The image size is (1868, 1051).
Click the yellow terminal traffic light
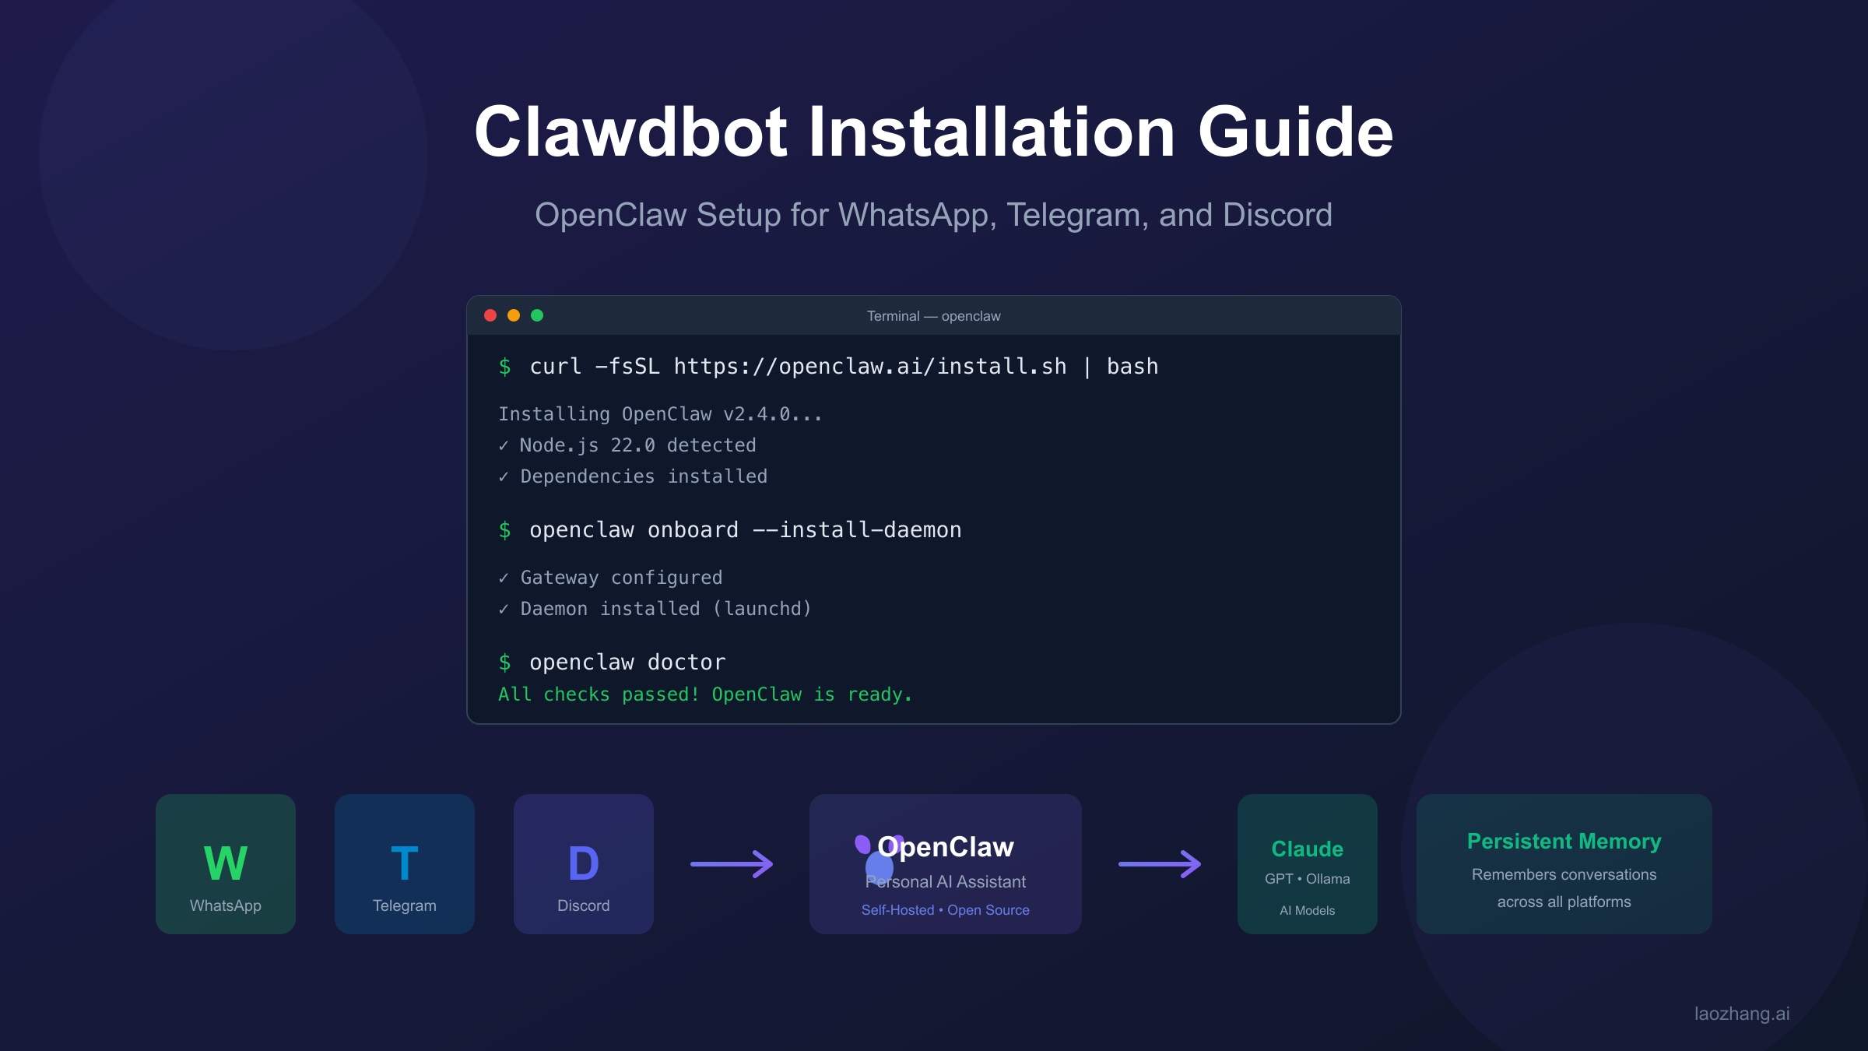click(x=514, y=315)
